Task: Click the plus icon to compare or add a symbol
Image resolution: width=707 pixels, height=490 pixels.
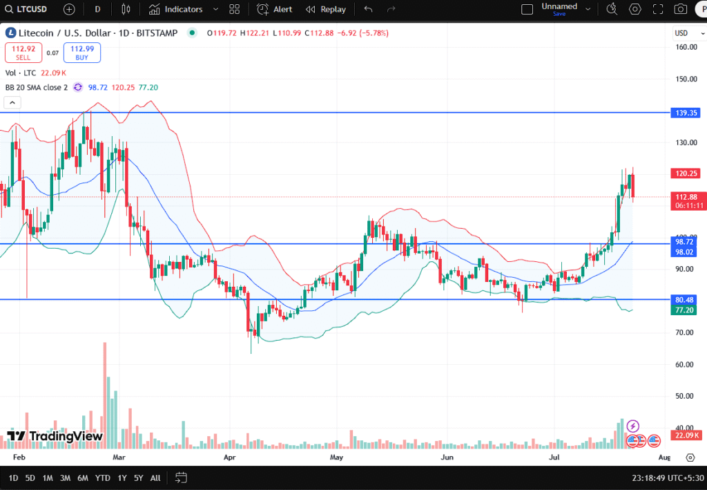Action: [x=69, y=9]
